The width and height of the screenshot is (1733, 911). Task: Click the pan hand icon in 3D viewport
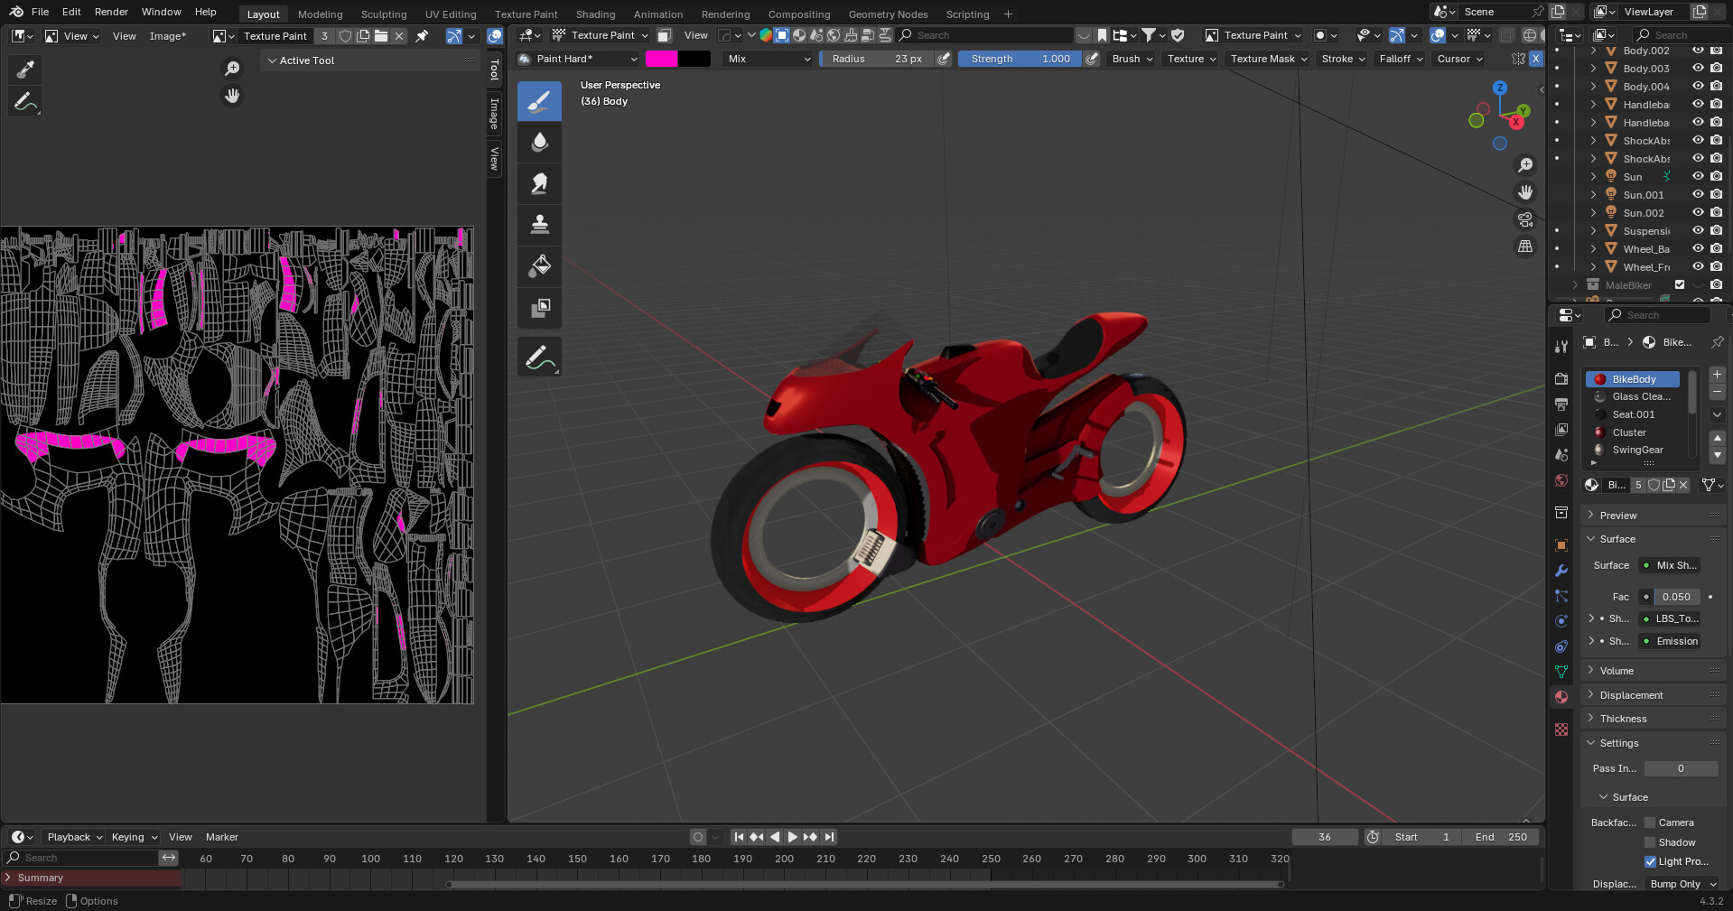(1525, 192)
